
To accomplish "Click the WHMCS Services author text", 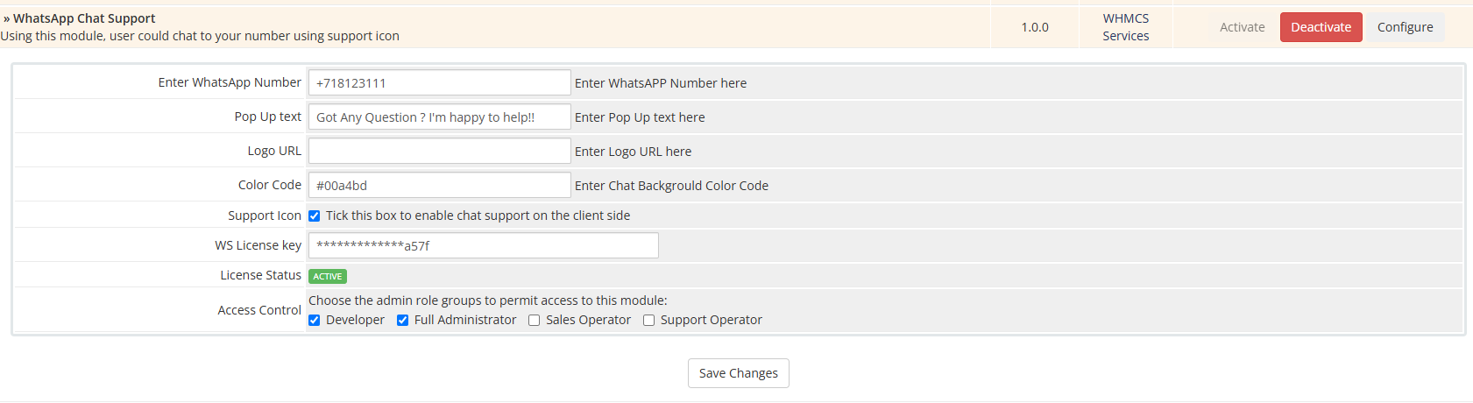I will click(1126, 27).
